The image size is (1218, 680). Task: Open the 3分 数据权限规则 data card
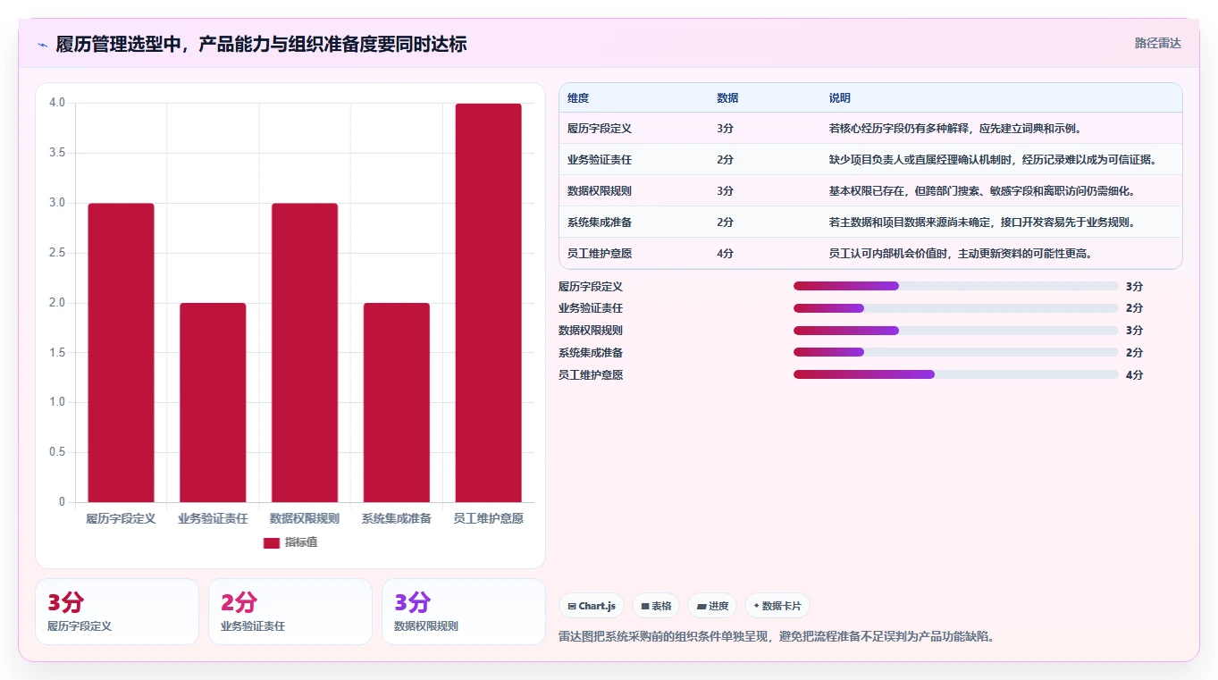click(x=464, y=611)
